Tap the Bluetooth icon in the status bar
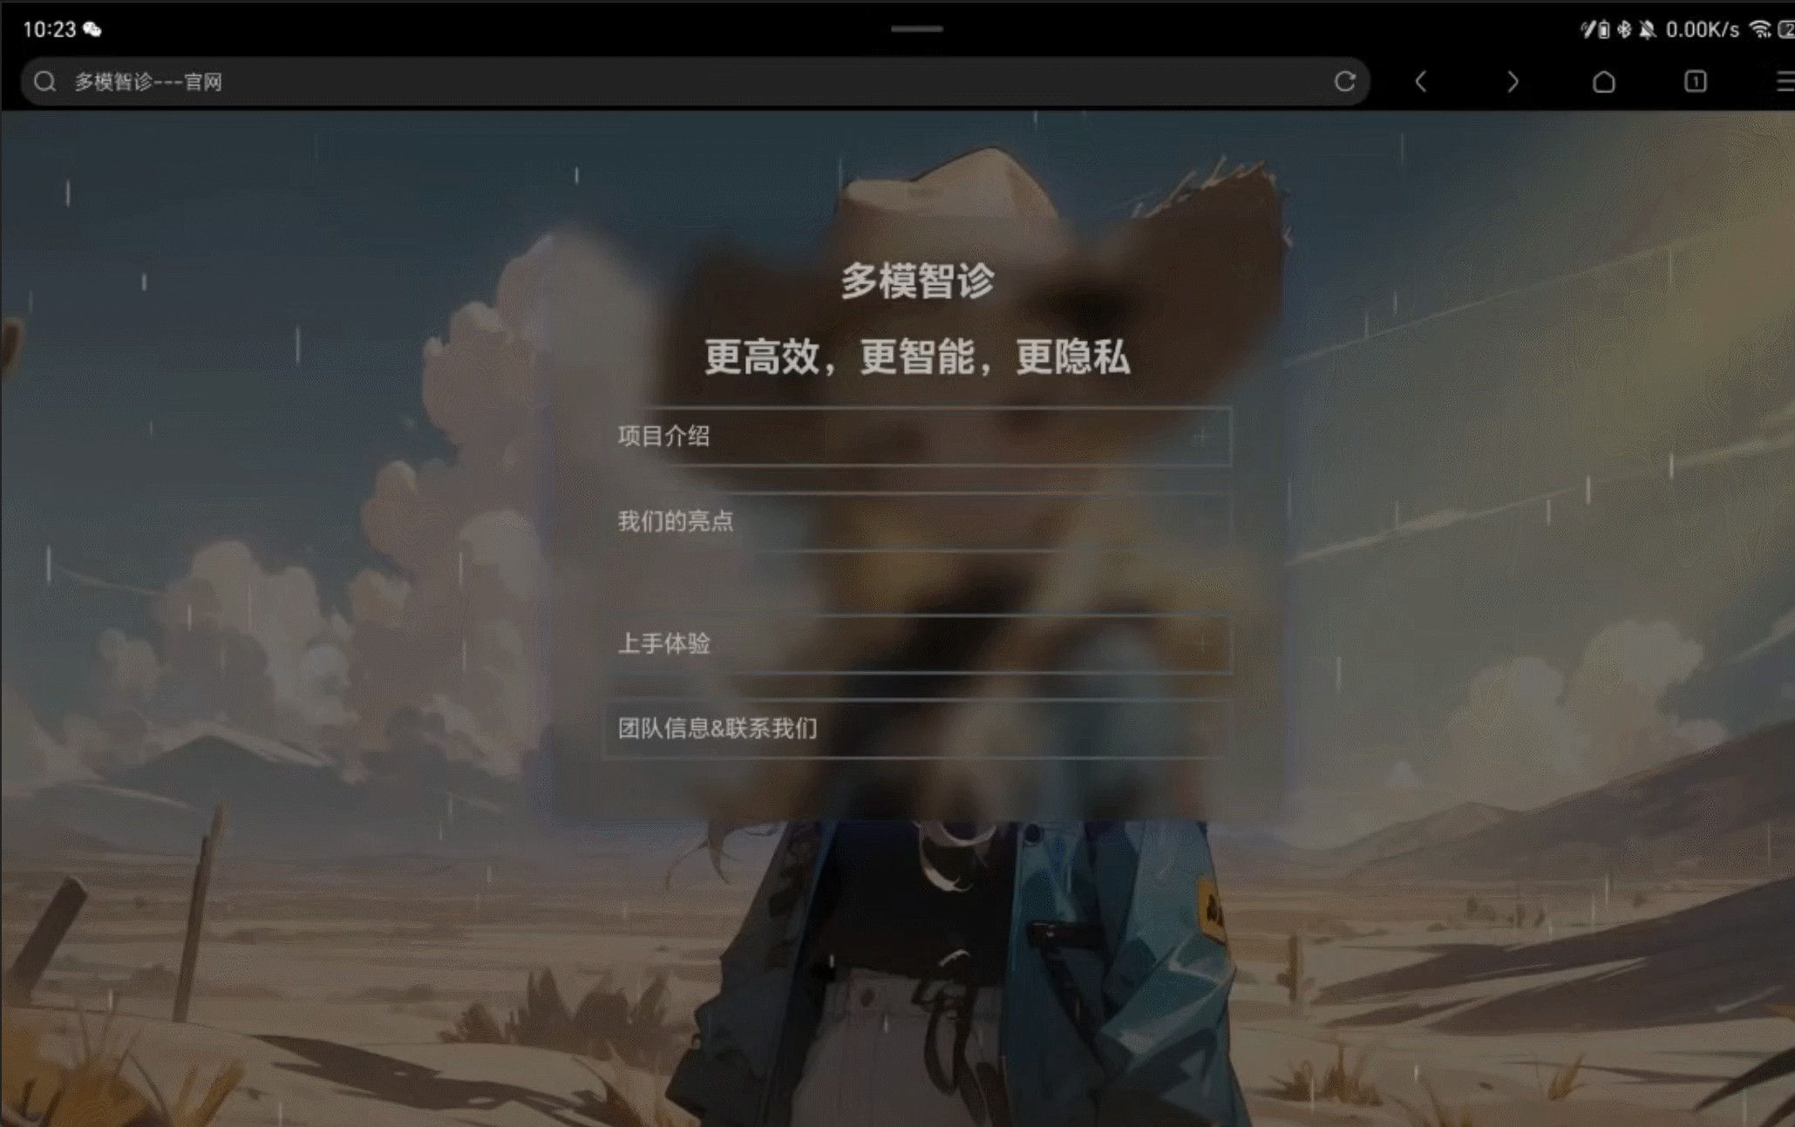The height and width of the screenshot is (1127, 1795). [x=1622, y=29]
